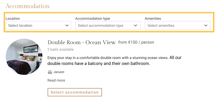222x100 pixels.
Task: Click the chevron arrow in Location field
Action: (x=67, y=25)
